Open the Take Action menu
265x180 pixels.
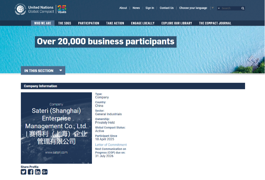pyautogui.click(x=115, y=23)
